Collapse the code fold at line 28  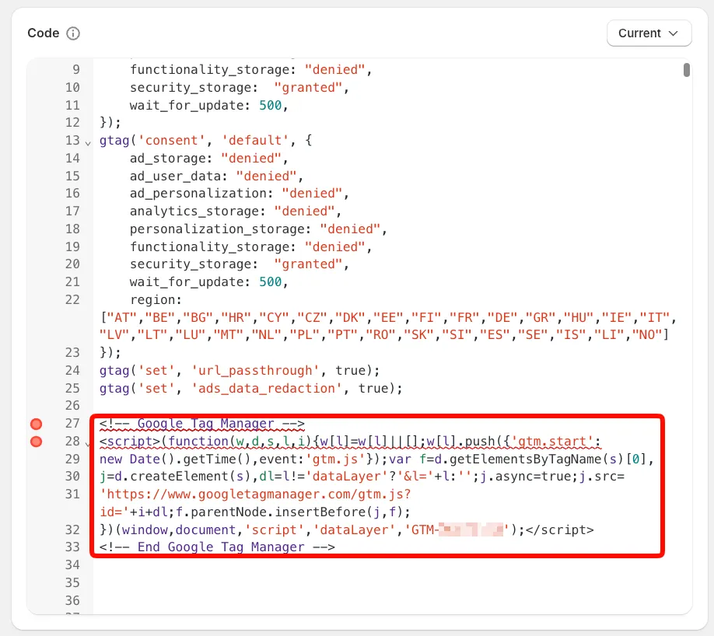tap(88, 443)
